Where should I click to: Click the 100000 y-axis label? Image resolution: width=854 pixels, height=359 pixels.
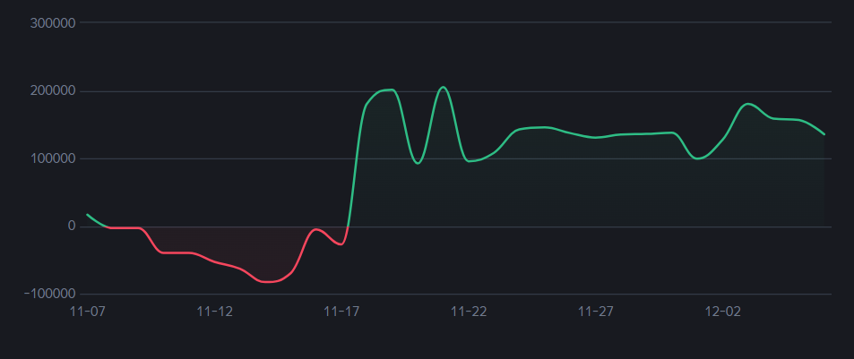[52, 159]
